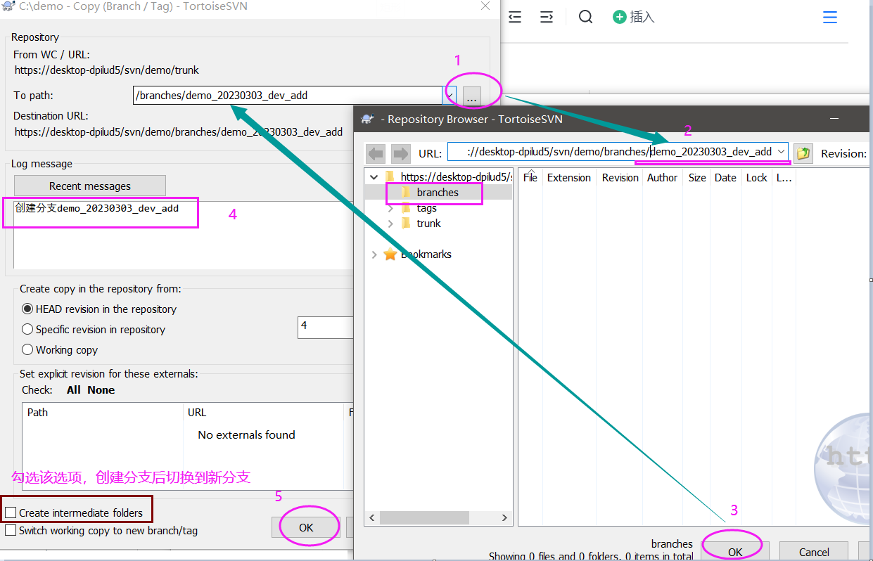Sort by the Extension column header
This screenshot has width=873, height=561.
568,178
